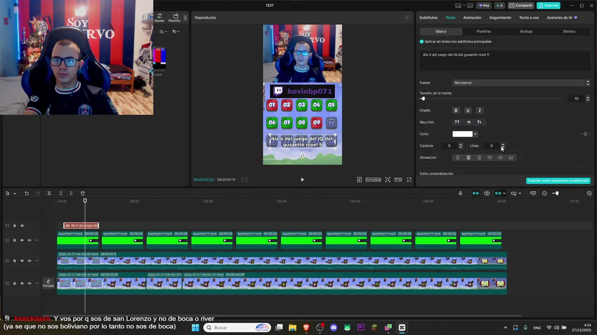Enable Aplicar en todos los subtítulos principales checkbox
The image size is (597, 335).
click(x=422, y=41)
